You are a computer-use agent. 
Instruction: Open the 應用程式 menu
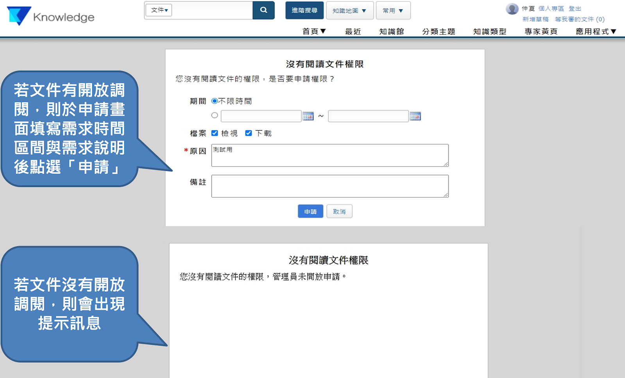click(x=596, y=31)
